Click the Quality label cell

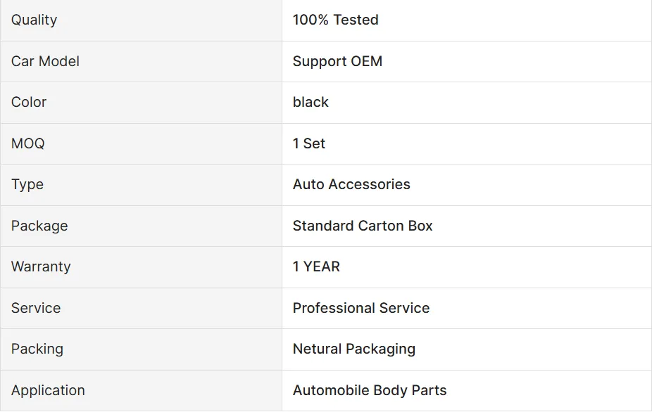[34, 20]
